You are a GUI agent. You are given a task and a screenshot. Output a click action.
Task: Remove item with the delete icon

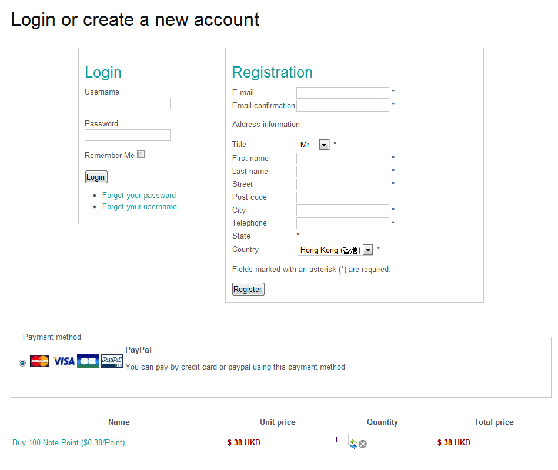click(363, 444)
